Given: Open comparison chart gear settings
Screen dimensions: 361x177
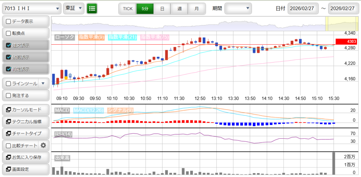Looking at the screenshot, I should pos(43,145).
